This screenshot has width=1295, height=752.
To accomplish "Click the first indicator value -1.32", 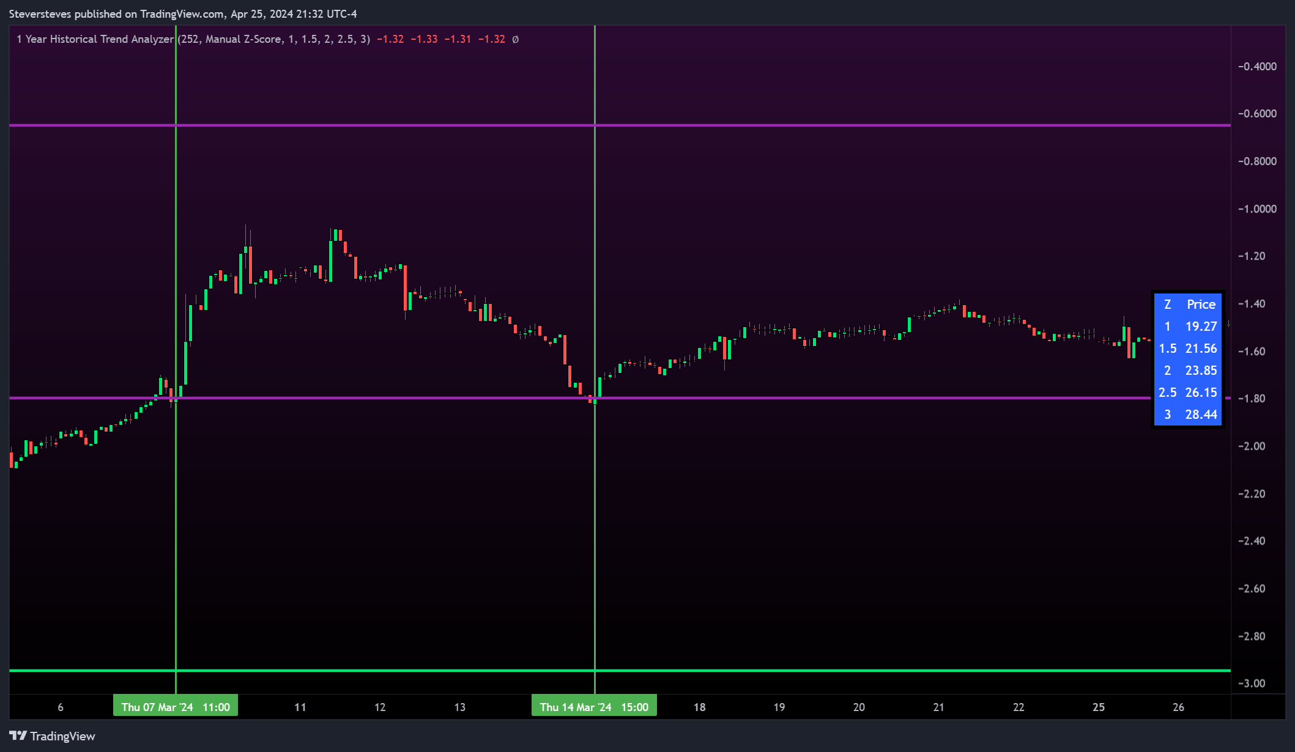I will 390,39.
